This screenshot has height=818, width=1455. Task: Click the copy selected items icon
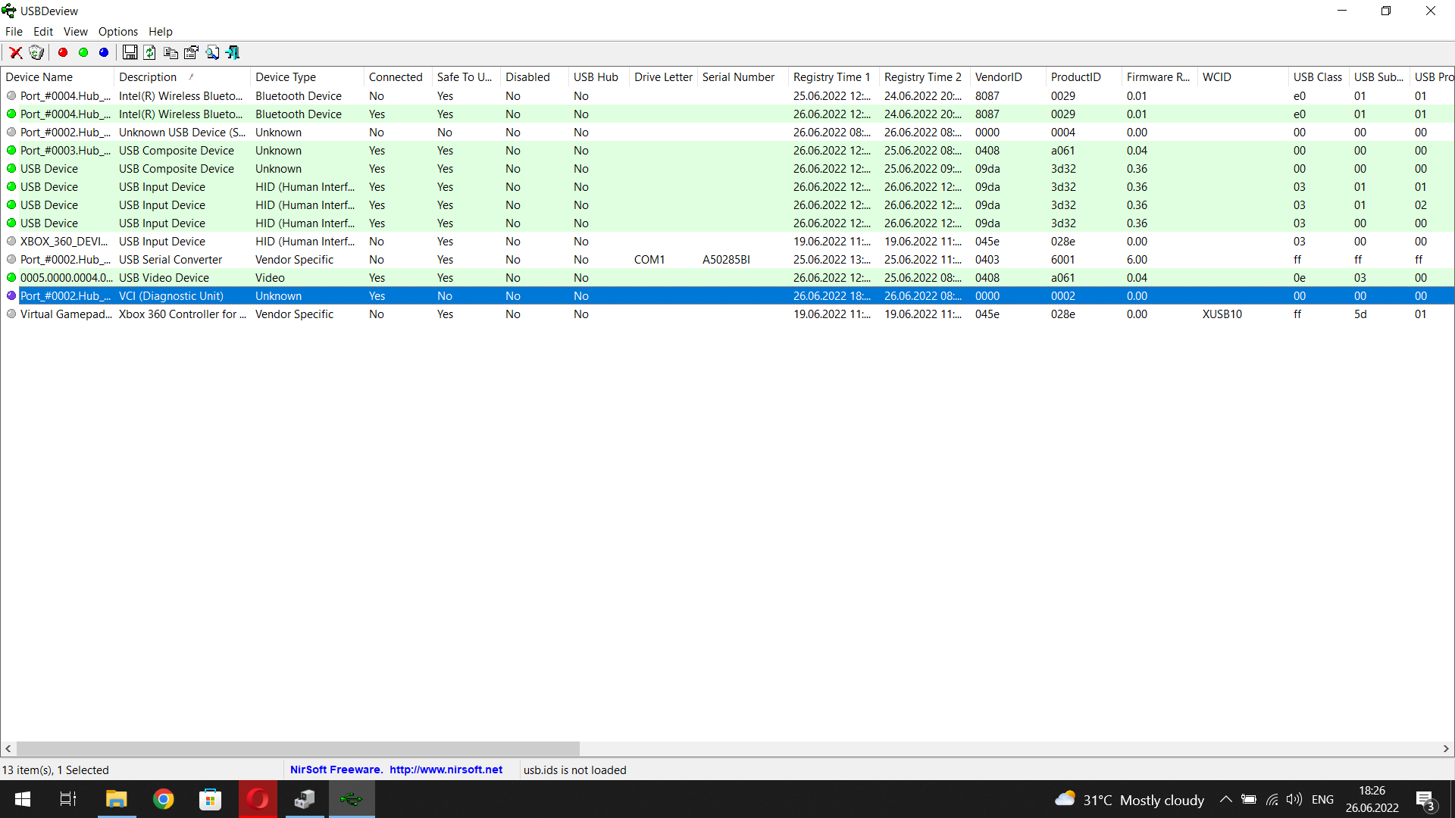pyautogui.click(x=171, y=52)
